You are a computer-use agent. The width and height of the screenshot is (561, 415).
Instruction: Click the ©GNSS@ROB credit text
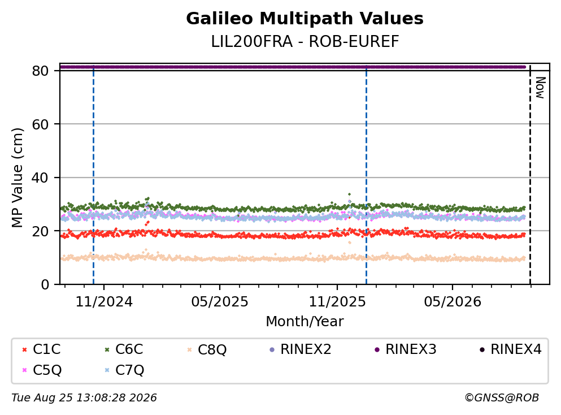(x=502, y=398)
